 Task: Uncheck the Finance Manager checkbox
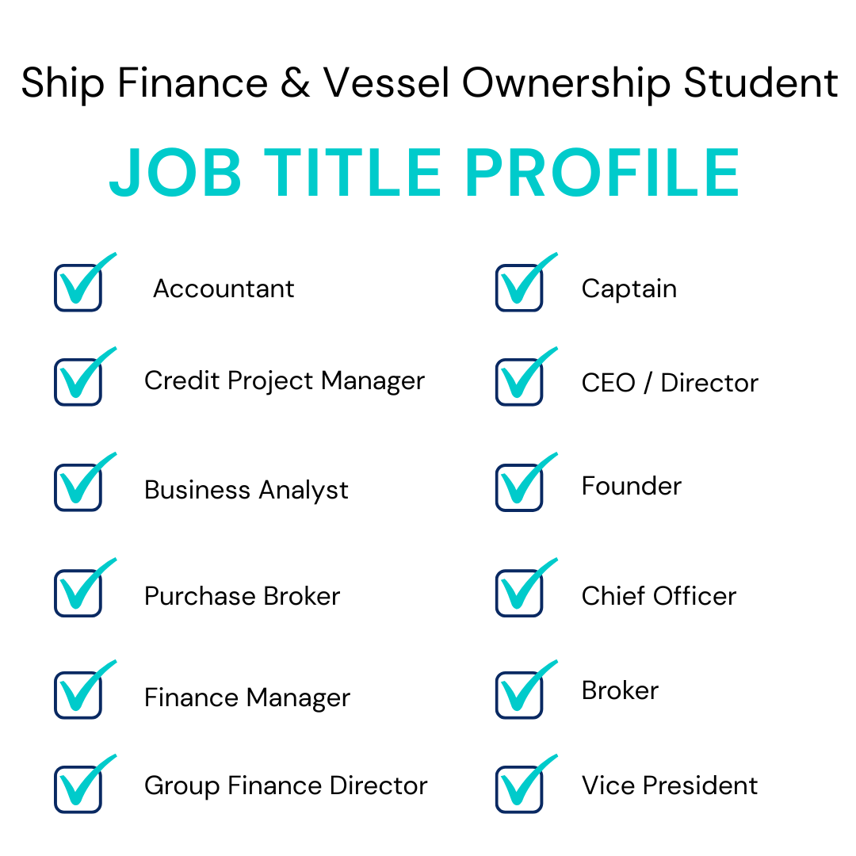[78, 695]
